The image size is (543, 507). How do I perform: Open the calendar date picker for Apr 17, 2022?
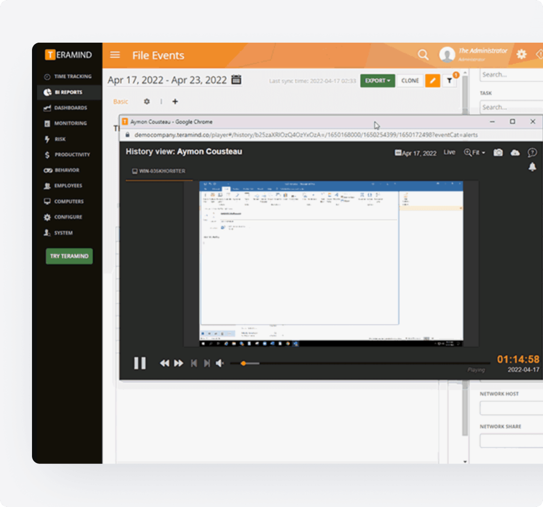coord(236,79)
